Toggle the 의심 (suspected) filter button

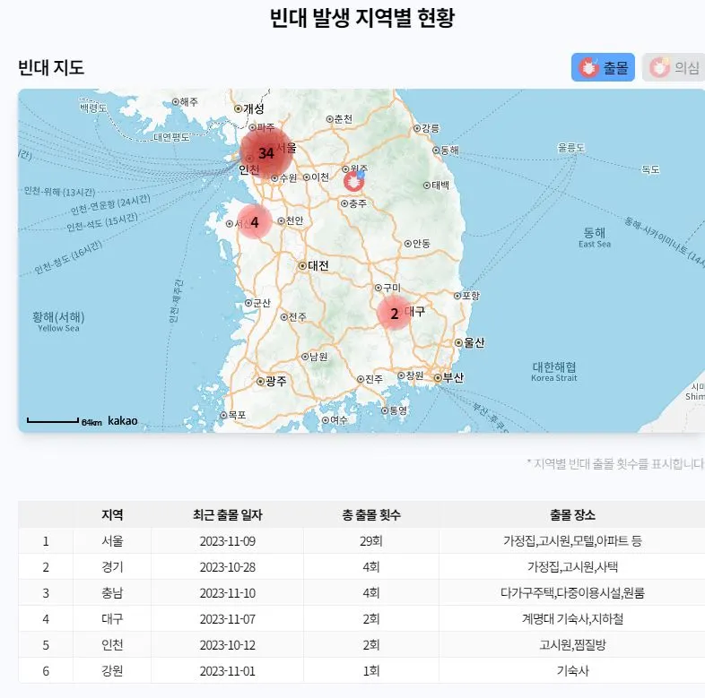click(x=674, y=67)
